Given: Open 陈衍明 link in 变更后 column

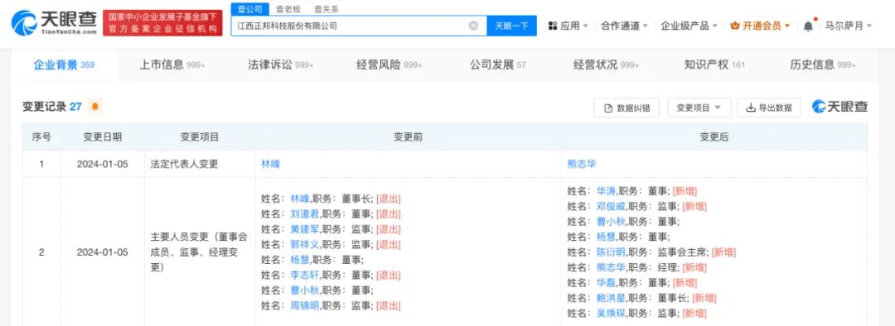Looking at the screenshot, I should tap(611, 252).
